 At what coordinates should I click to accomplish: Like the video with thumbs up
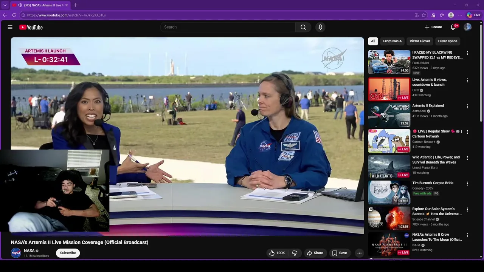pyautogui.click(x=277, y=253)
